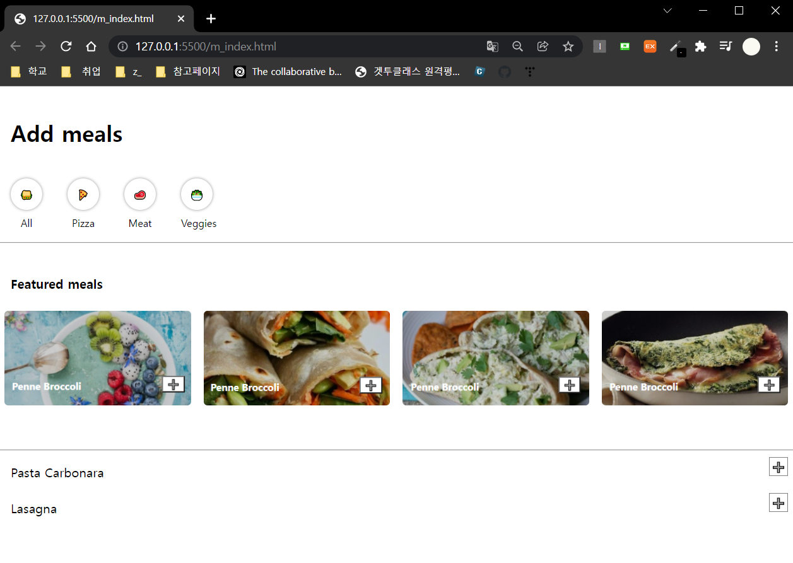This screenshot has width=793, height=563.
Task: Open the fruit bowl meal image
Action: click(x=98, y=358)
